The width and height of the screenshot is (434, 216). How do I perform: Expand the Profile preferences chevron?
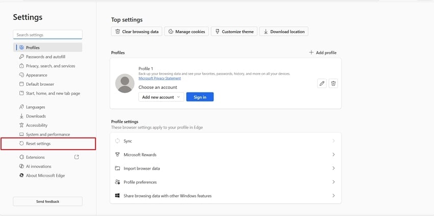[x=333, y=182]
